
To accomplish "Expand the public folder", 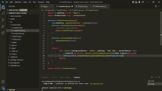I will (23, 19).
